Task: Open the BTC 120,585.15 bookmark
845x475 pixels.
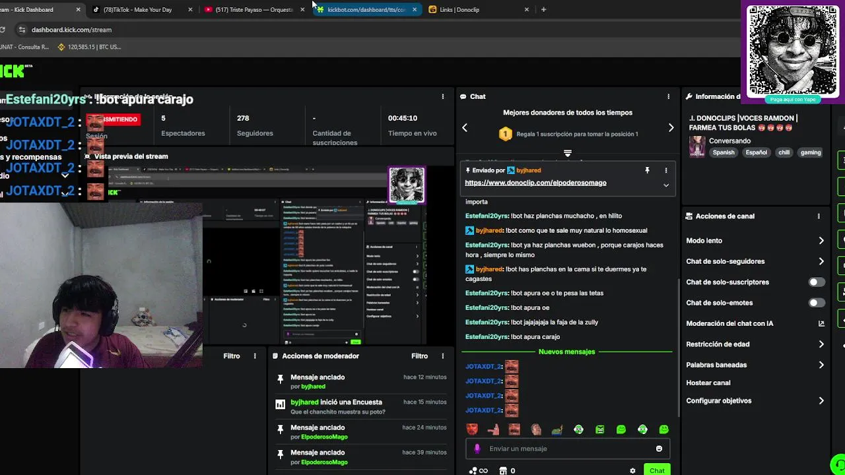Action: [89, 47]
